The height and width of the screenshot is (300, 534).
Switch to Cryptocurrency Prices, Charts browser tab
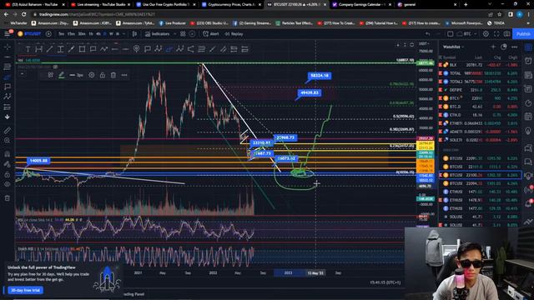pyautogui.click(x=231, y=5)
